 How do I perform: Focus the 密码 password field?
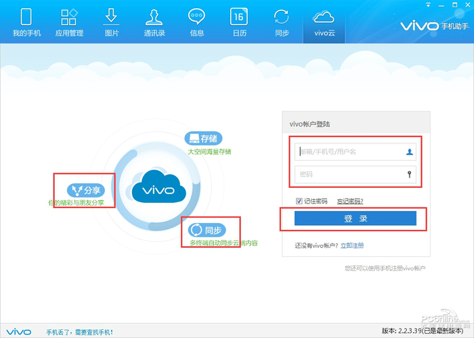click(x=355, y=174)
